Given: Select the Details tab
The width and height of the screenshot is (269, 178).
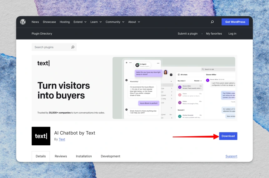Looking at the screenshot, I should [x=41, y=156].
